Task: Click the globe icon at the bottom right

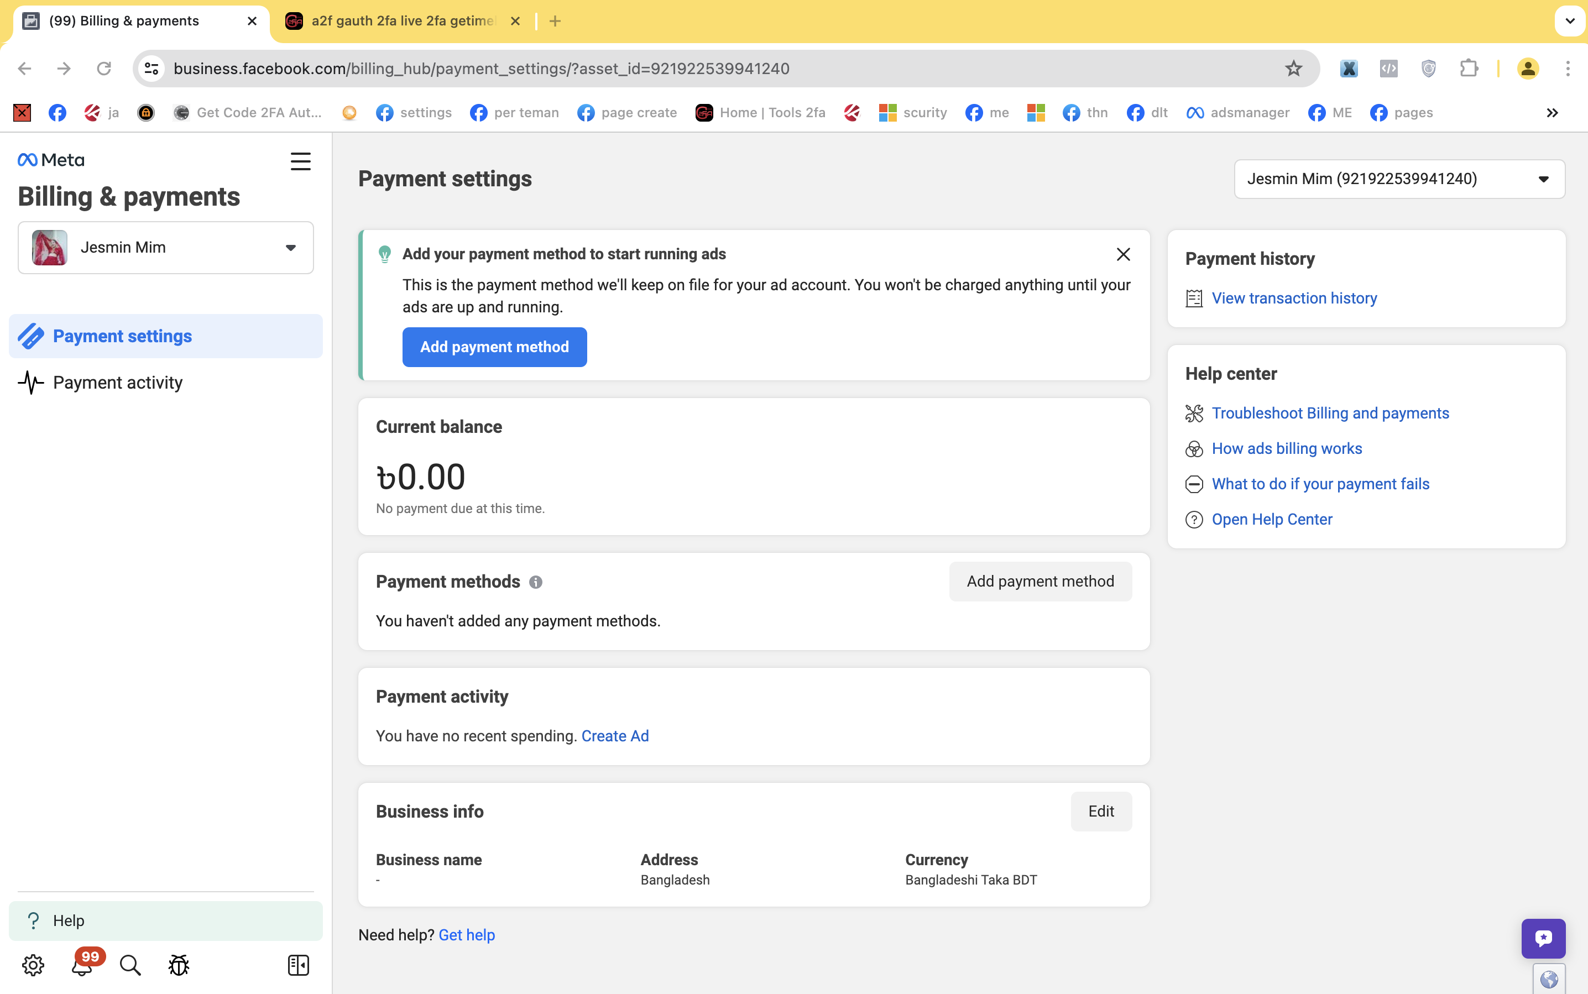Action: point(1549,980)
